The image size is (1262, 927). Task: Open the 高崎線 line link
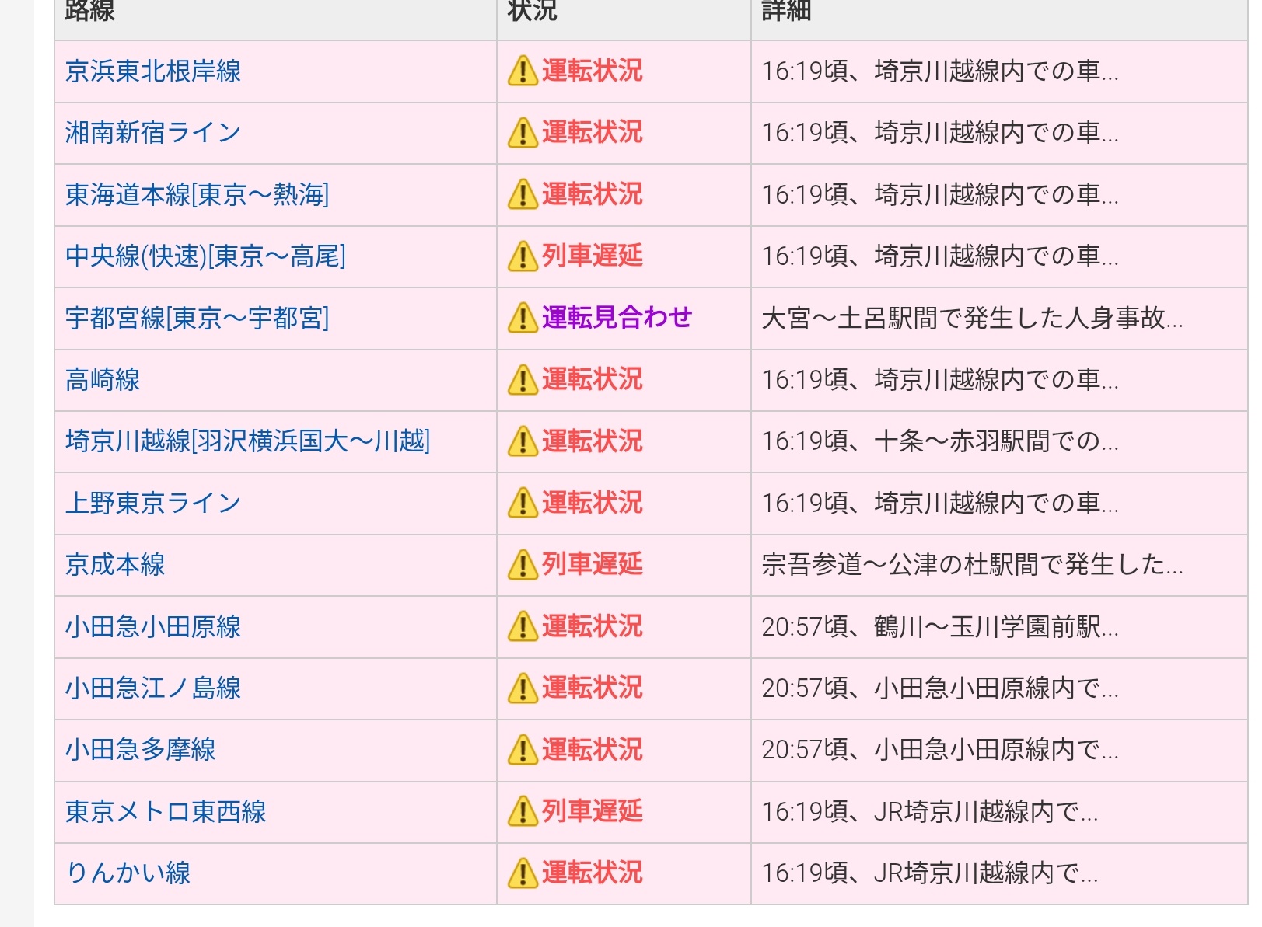[x=103, y=380]
